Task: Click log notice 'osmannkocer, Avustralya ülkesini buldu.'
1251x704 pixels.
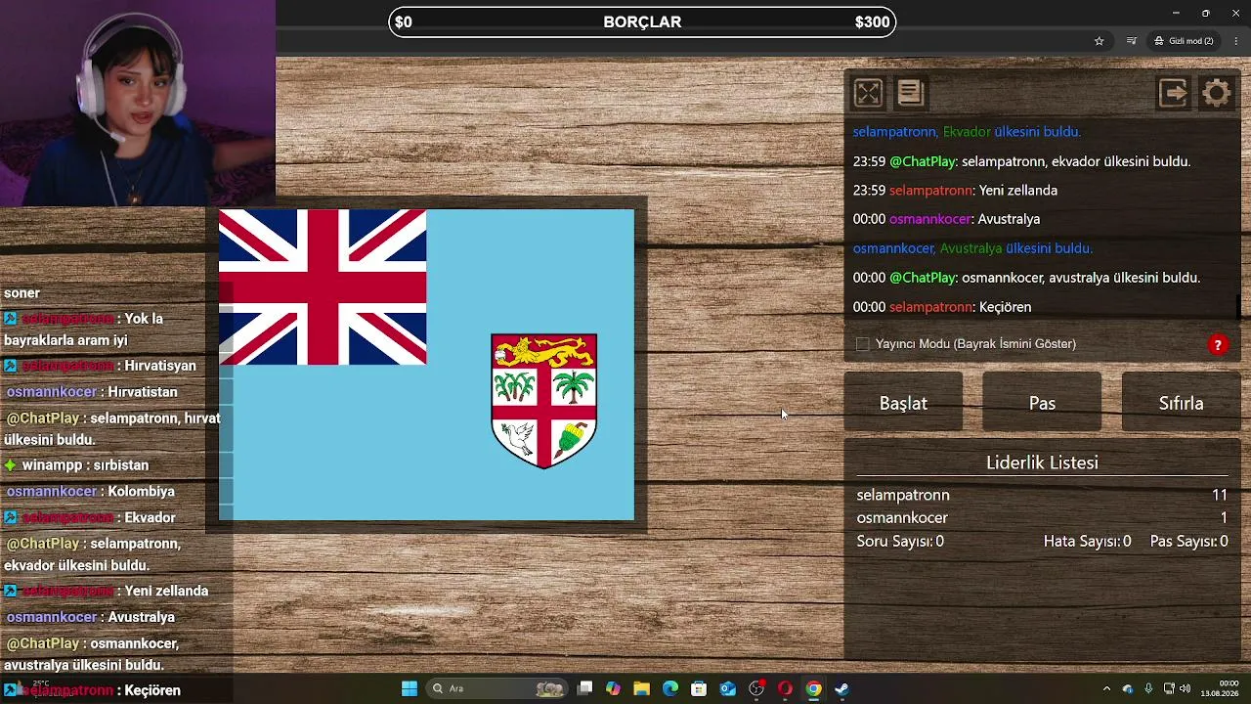Action: click(x=972, y=248)
